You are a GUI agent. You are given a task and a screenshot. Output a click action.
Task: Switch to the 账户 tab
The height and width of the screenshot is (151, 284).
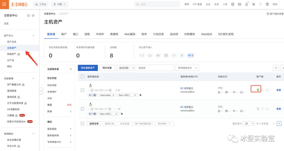click(64, 34)
